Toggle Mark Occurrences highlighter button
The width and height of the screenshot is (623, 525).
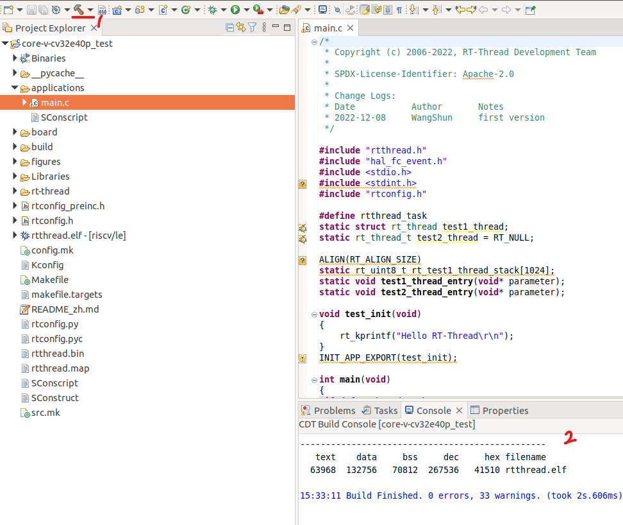pos(365,10)
